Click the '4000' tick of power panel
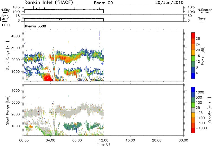The height and width of the screenshot is (146, 212). pos(16,36)
